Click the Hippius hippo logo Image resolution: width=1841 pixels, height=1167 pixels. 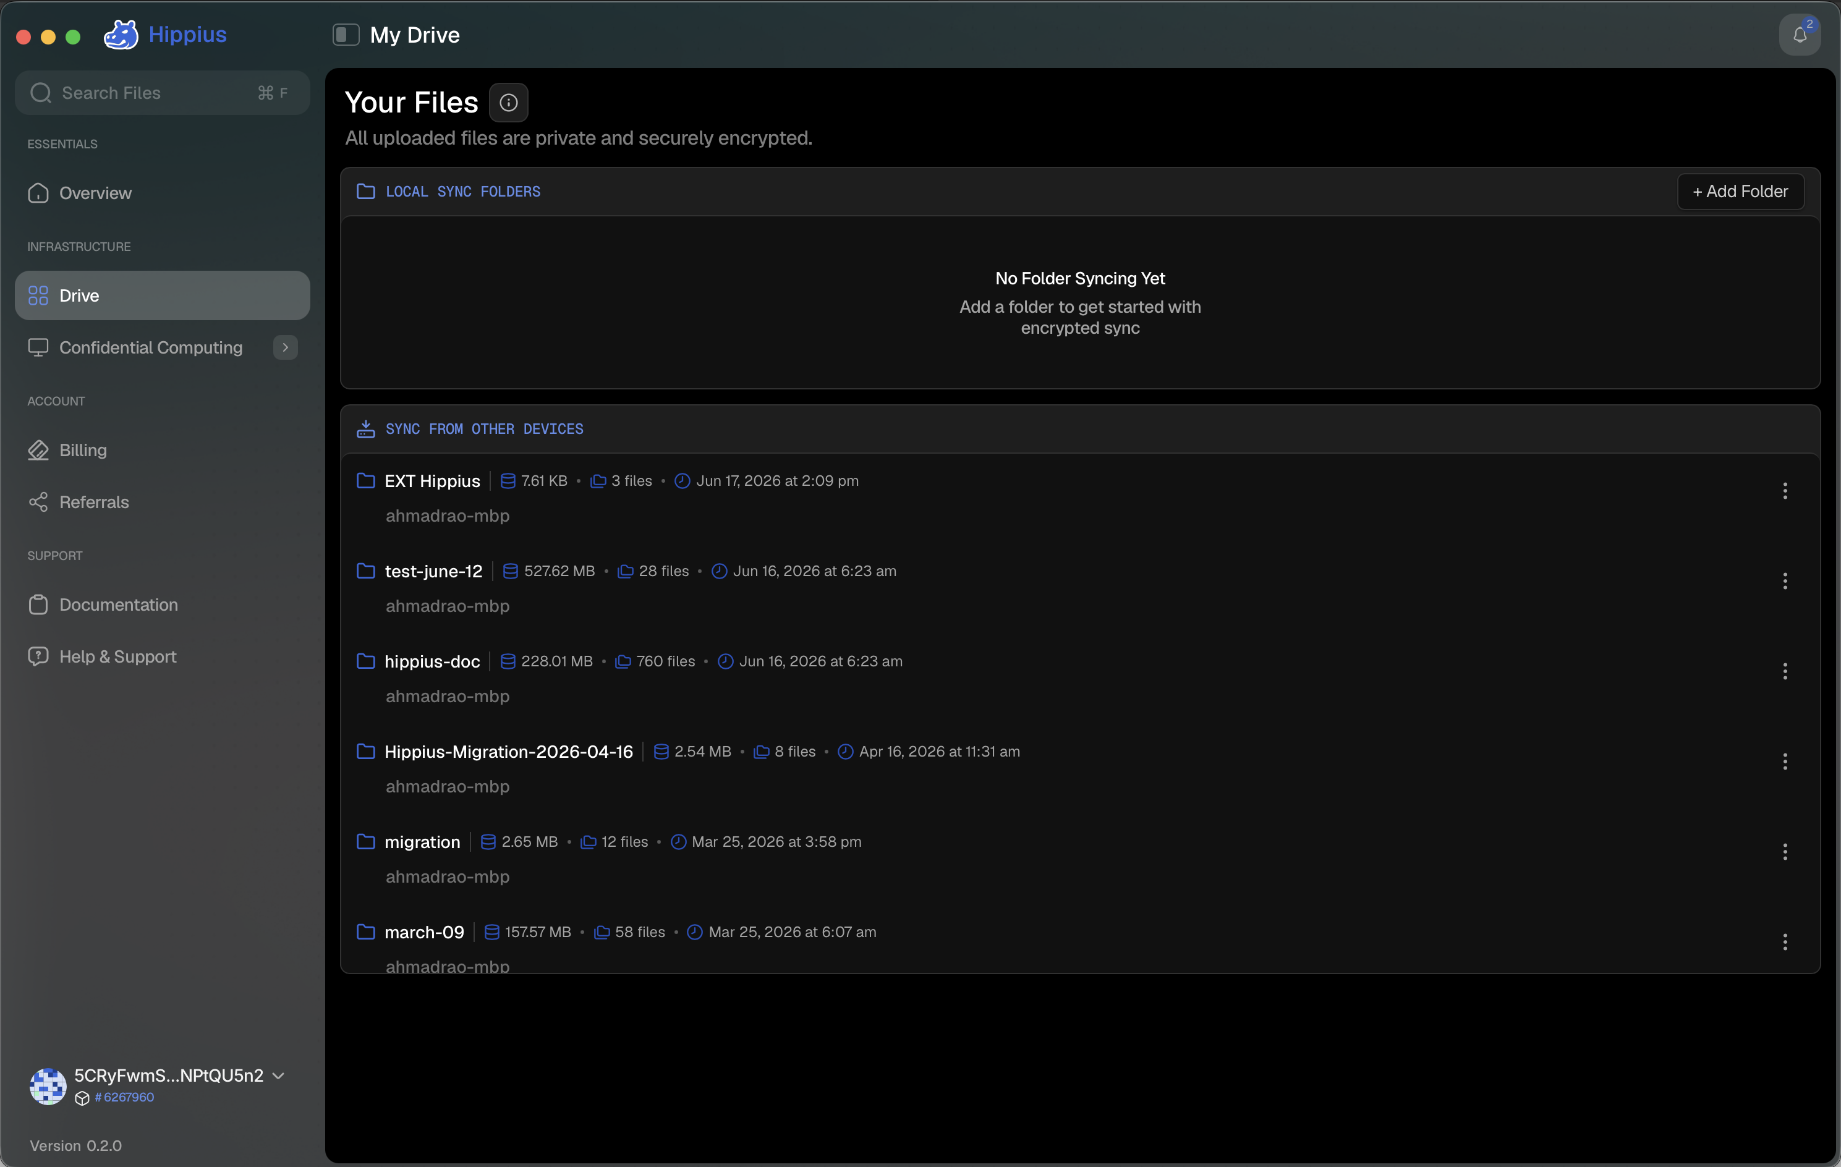[121, 35]
